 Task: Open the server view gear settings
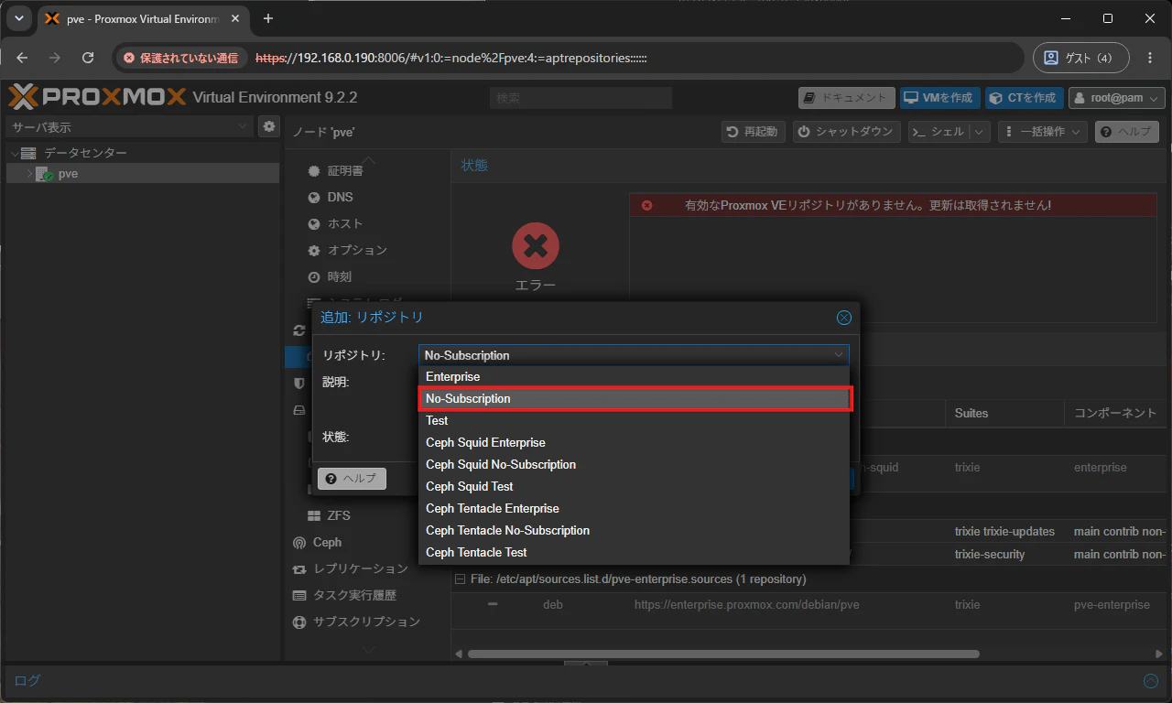click(269, 126)
